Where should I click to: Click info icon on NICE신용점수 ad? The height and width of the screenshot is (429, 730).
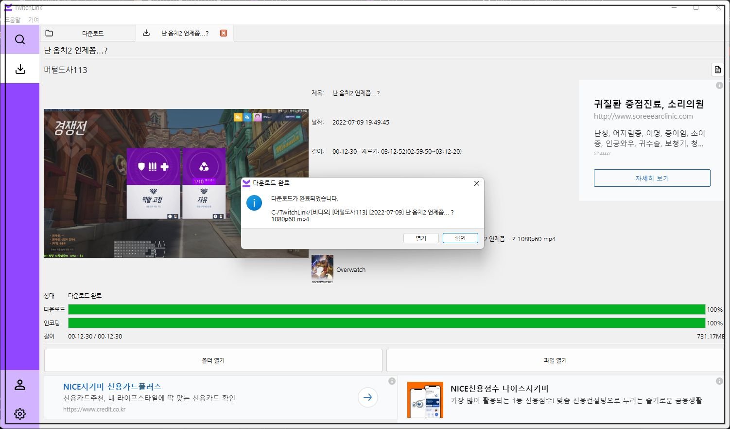tap(719, 381)
